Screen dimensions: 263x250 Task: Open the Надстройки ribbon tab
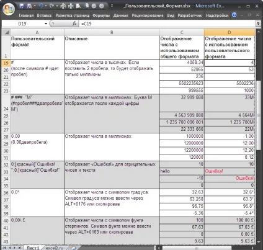coord(217,16)
